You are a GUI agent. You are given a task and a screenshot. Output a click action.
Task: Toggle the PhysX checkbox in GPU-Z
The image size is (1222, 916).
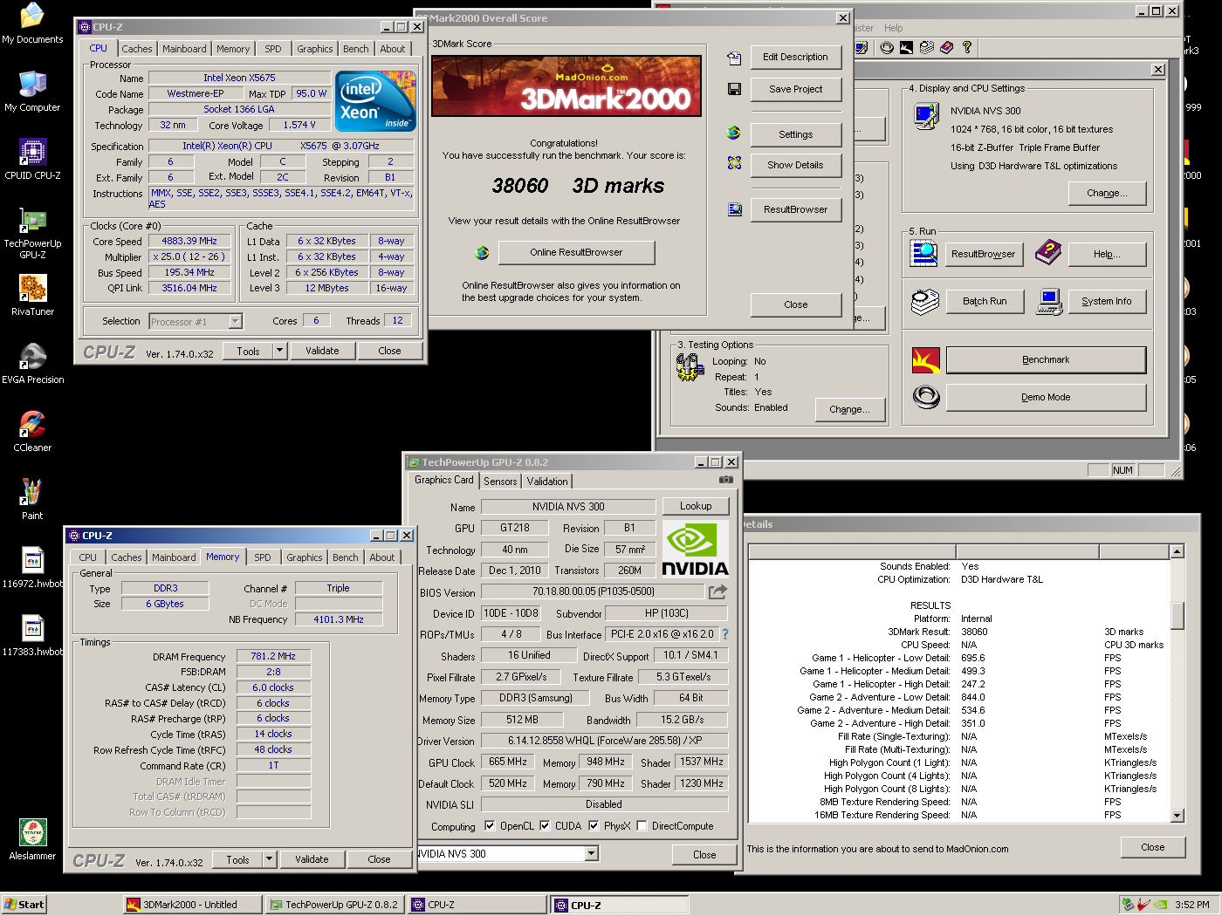click(x=594, y=825)
